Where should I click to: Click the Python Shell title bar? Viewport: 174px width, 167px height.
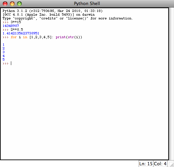(87, 4)
